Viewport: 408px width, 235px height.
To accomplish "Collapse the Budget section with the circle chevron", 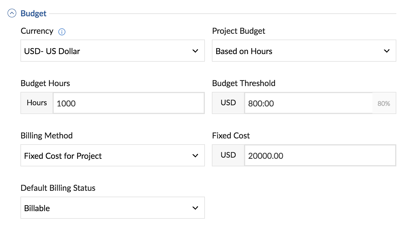I will pyautogui.click(x=12, y=13).
